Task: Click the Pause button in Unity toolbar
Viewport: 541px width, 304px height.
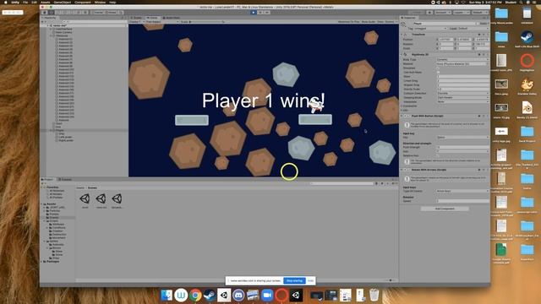Action: click(x=260, y=13)
